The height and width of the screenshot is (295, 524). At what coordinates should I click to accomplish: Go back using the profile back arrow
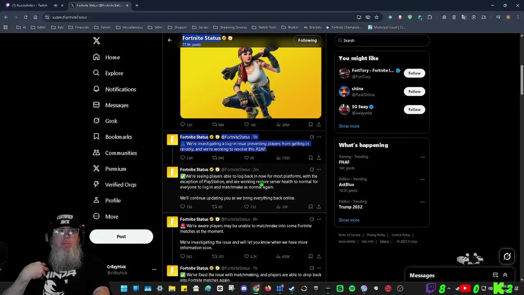click(x=170, y=40)
